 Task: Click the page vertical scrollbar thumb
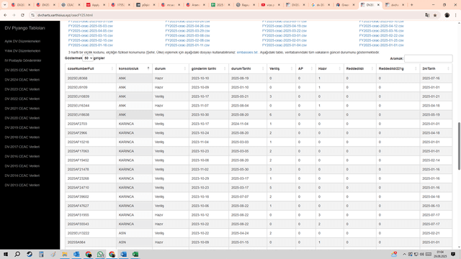pyautogui.click(x=459, y=146)
